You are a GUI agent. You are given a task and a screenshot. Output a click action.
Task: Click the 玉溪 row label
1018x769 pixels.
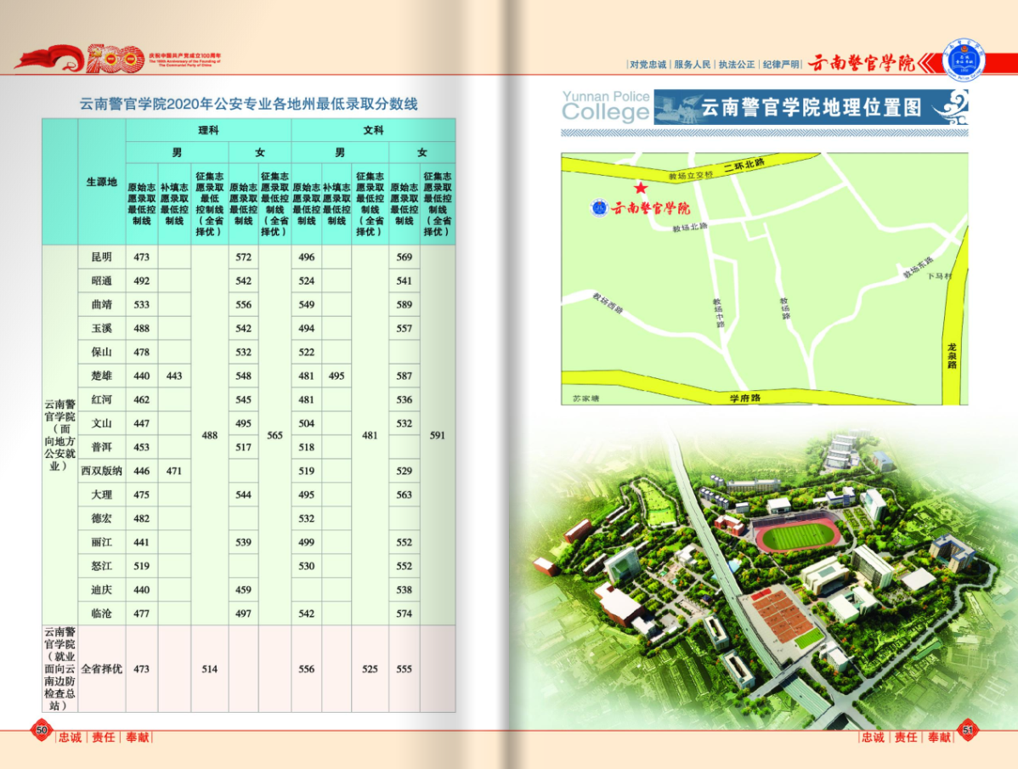[102, 328]
